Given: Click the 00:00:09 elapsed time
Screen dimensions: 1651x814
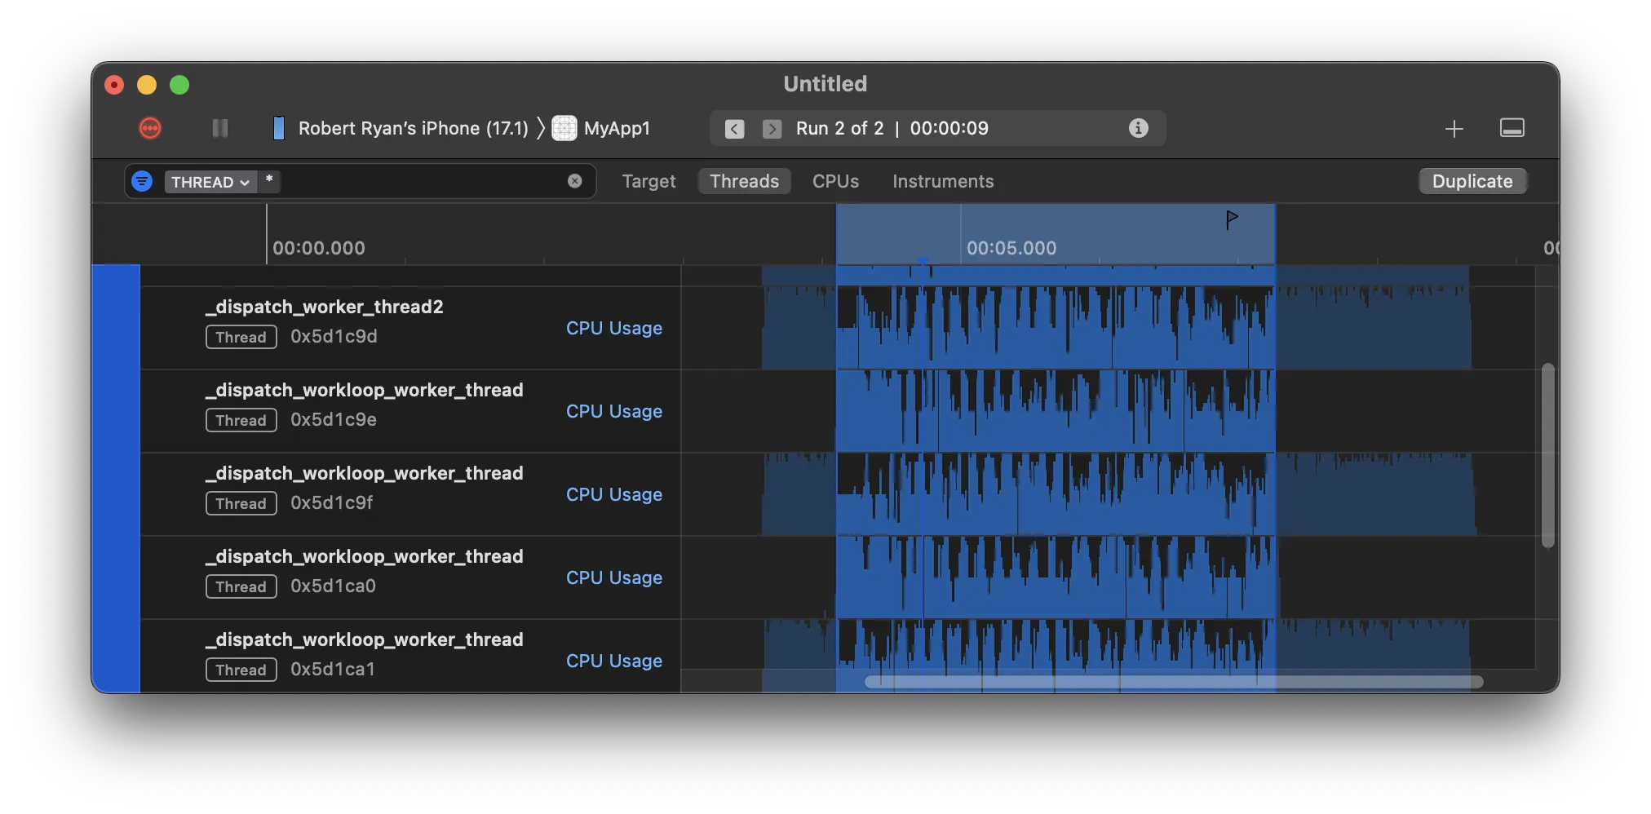Looking at the screenshot, I should [949, 128].
